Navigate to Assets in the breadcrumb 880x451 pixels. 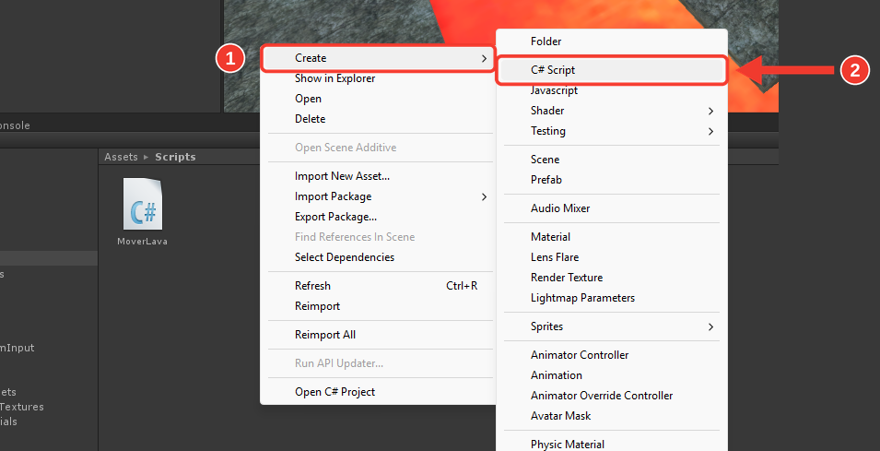121,157
